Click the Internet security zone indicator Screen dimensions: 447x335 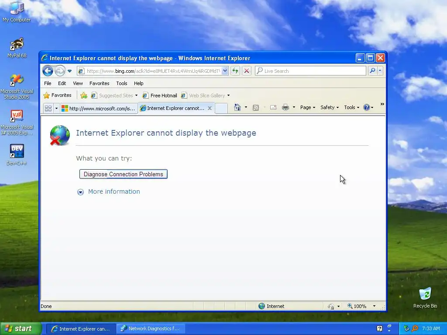[x=271, y=306]
